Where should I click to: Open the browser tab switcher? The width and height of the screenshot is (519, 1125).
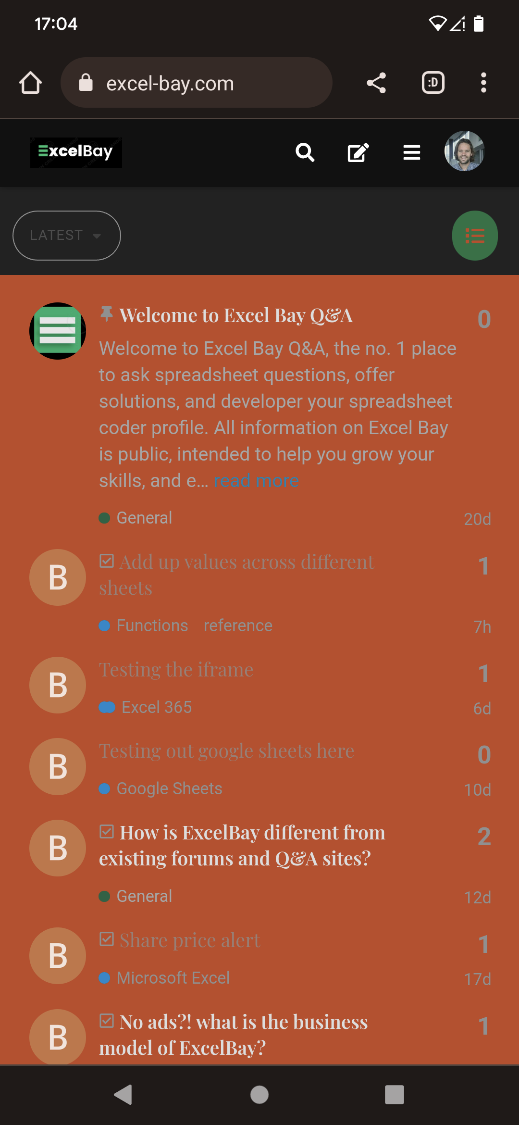[x=433, y=83]
